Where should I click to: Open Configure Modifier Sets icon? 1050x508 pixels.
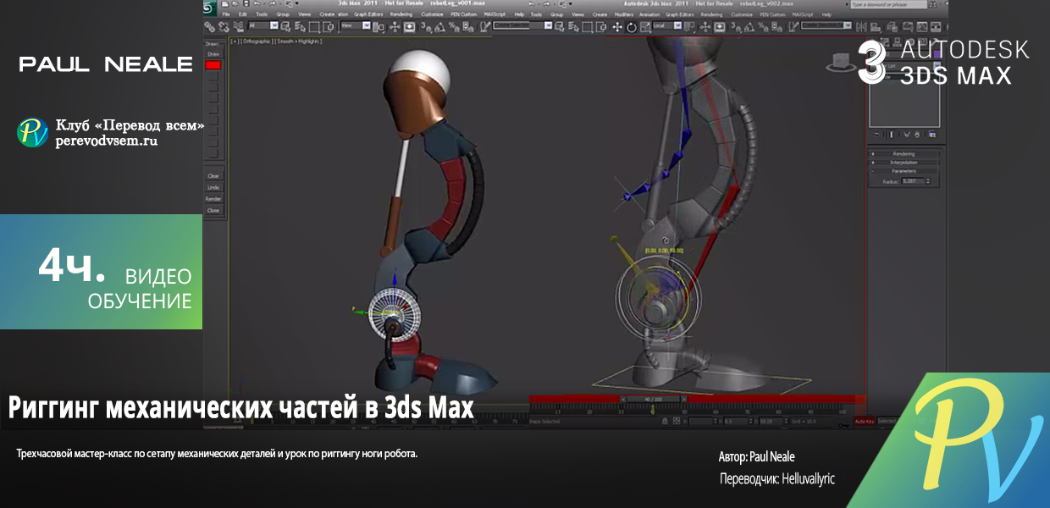tap(932, 135)
